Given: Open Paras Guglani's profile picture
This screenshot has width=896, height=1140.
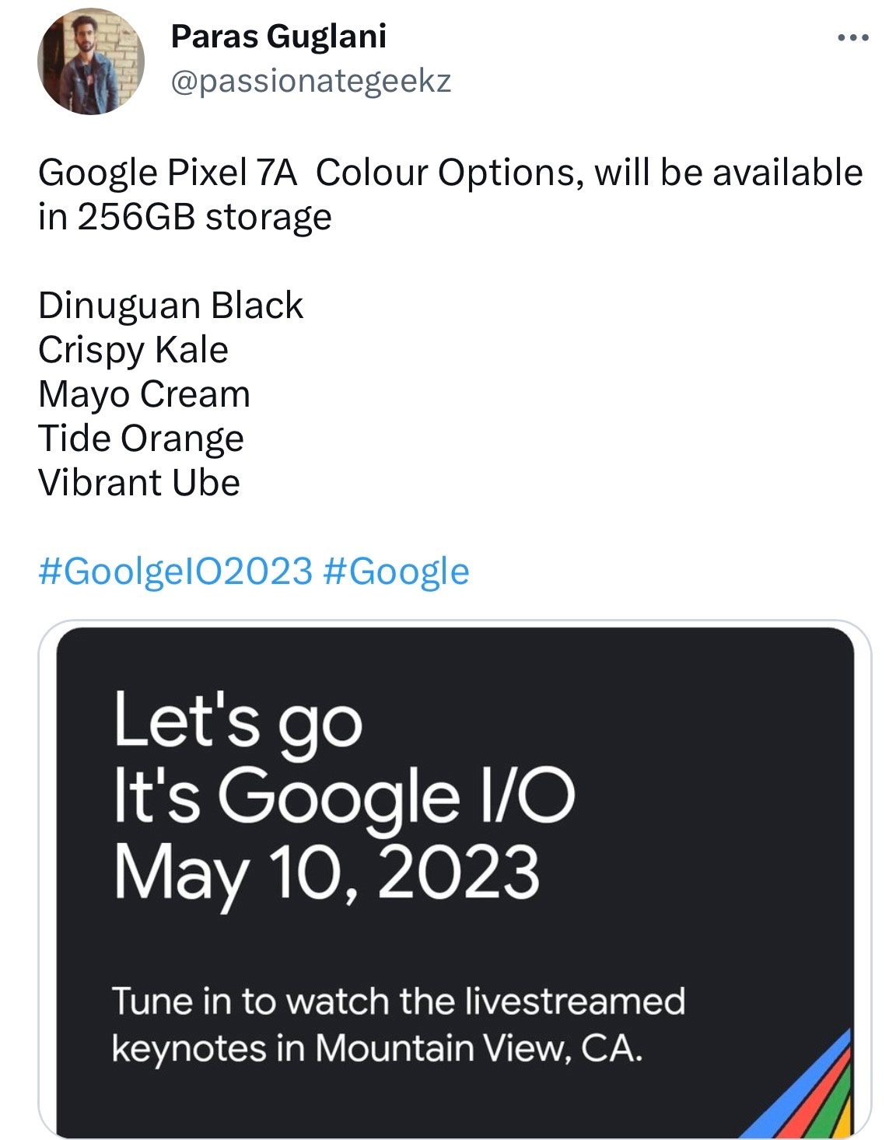Looking at the screenshot, I should click(x=90, y=62).
